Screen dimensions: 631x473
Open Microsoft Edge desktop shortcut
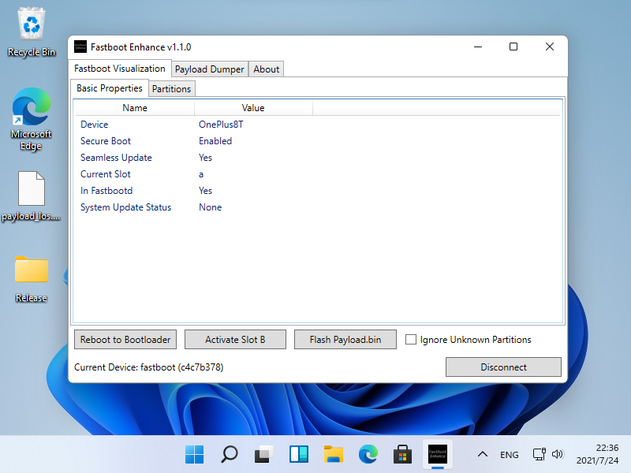tap(32, 119)
